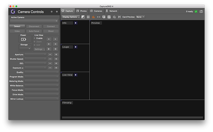Open the Mirror Lockup dropdown

42,99
